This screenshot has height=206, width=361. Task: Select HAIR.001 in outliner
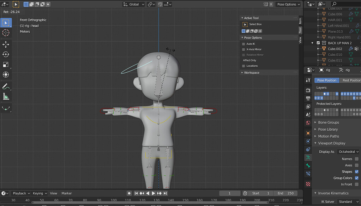point(335,20)
